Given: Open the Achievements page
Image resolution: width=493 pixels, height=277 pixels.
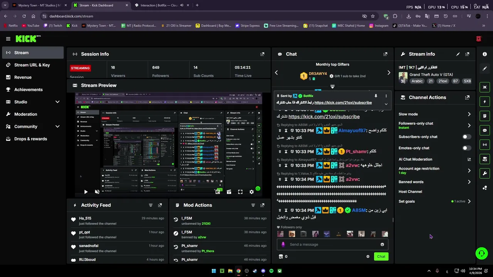Looking at the screenshot, I should coord(33,90).
